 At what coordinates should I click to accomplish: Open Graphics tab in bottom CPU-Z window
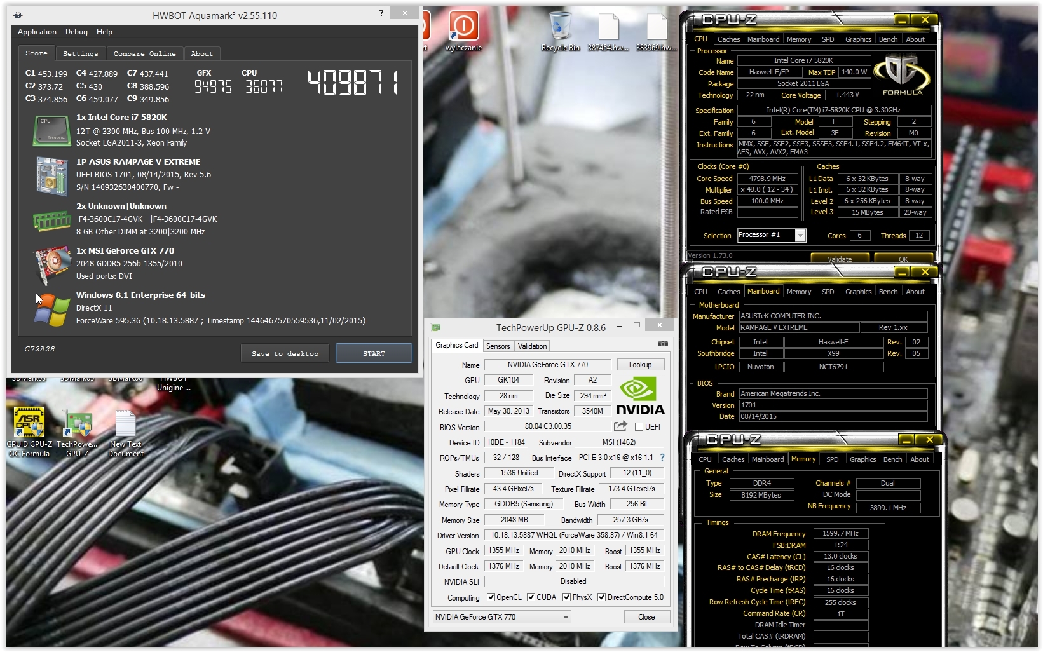pyautogui.click(x=862, y=459)
